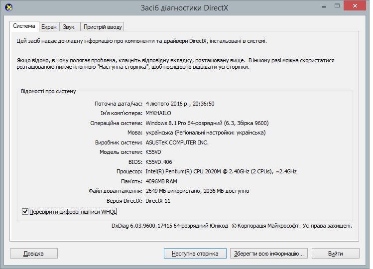Click the Відомості про систему group label
The width and height of the screenshot is (373, 269).
point(48,91)
